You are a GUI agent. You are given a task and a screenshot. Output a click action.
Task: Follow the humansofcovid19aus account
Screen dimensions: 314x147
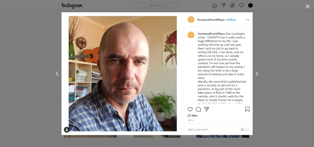(232, 20)
